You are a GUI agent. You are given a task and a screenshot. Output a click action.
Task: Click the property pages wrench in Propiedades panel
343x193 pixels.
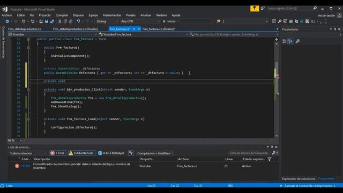pos(297,41)
